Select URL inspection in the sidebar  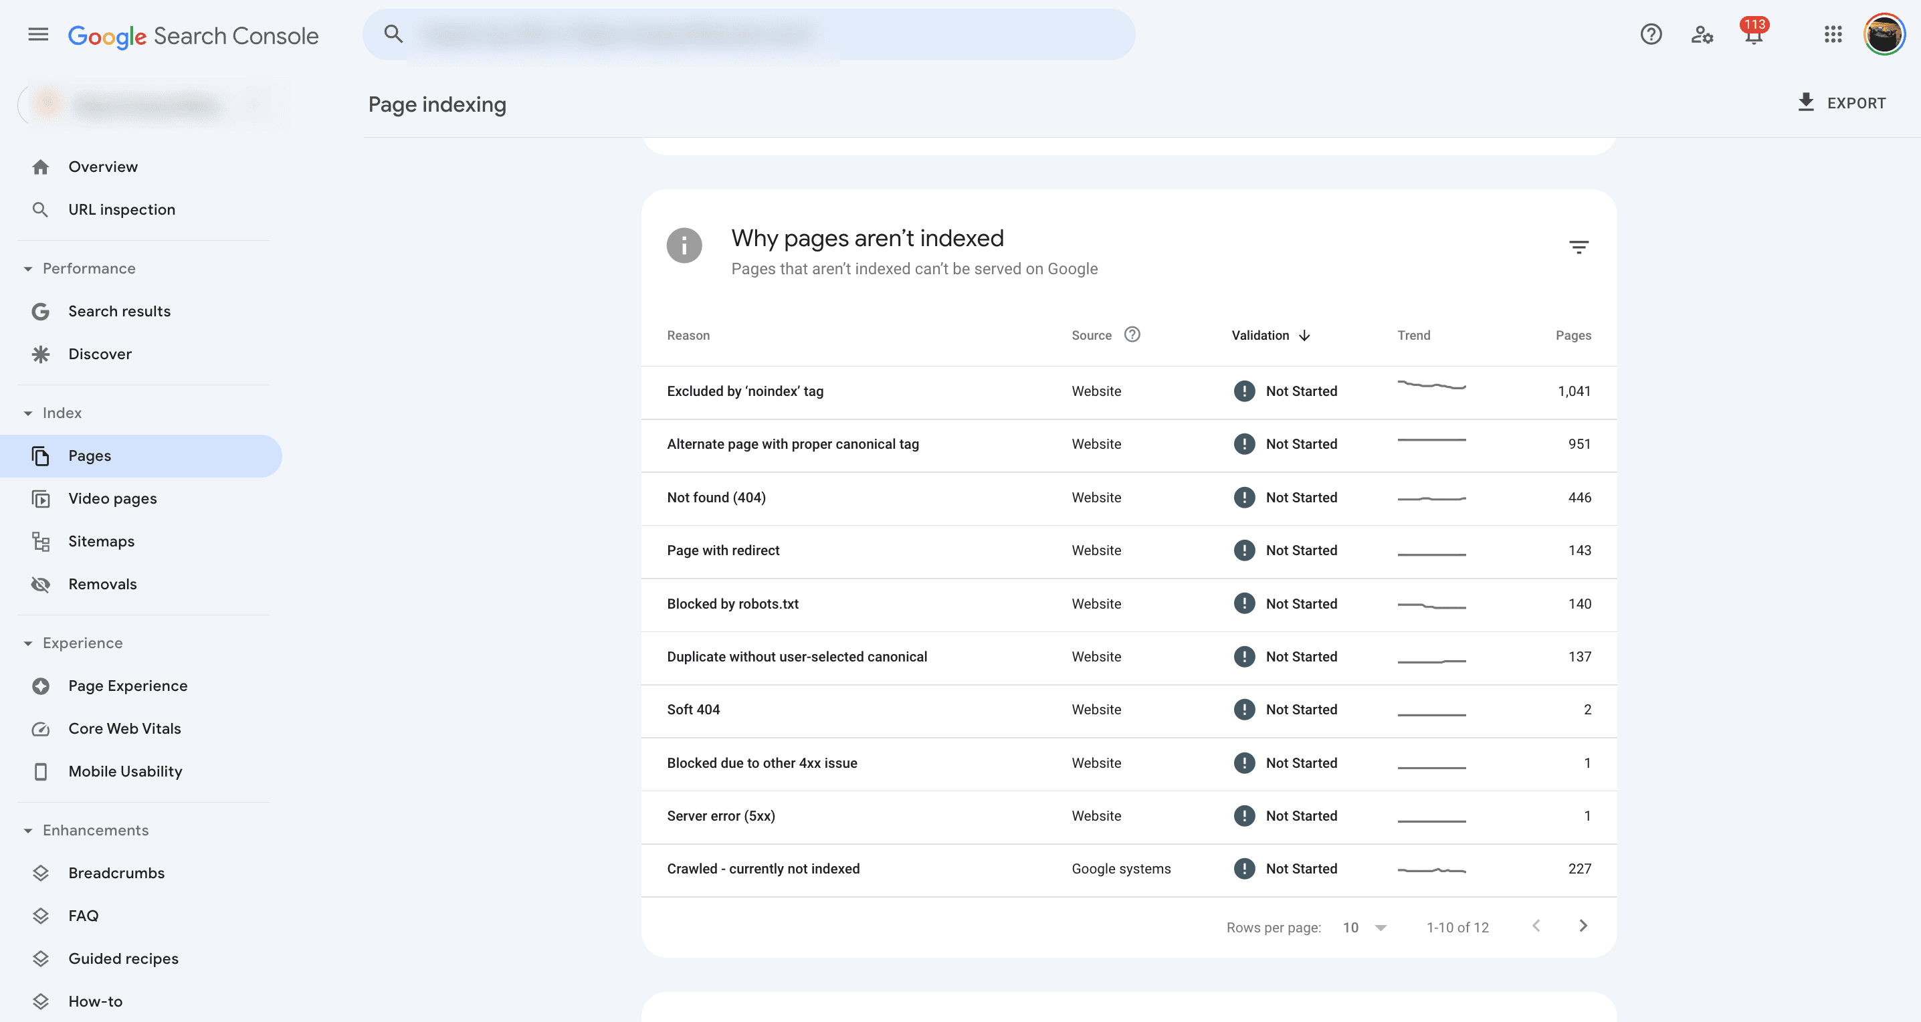121,209
